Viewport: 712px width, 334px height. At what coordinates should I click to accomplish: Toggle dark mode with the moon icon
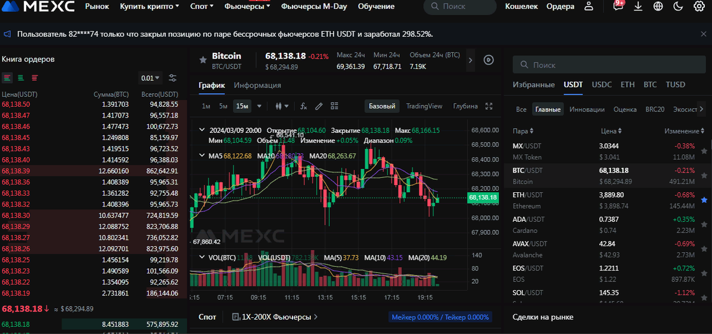click(678, 7)
